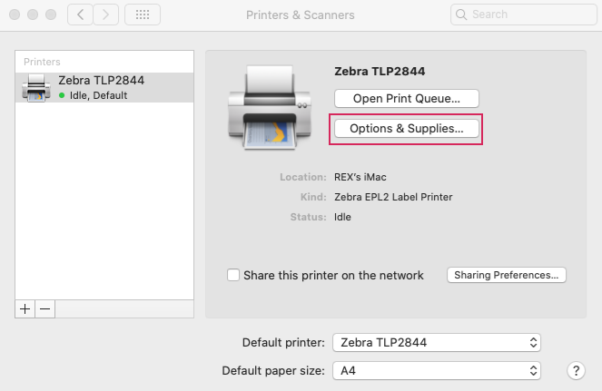
Task: Open Sharing Preferences
Action: [x=507, y=275]
